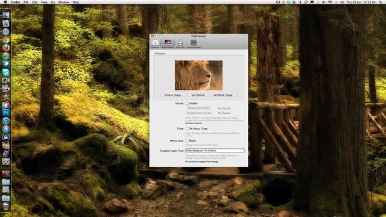Launch Skype from the dock
Viewport: 386px width, 217px height.
tap(5, 72)
